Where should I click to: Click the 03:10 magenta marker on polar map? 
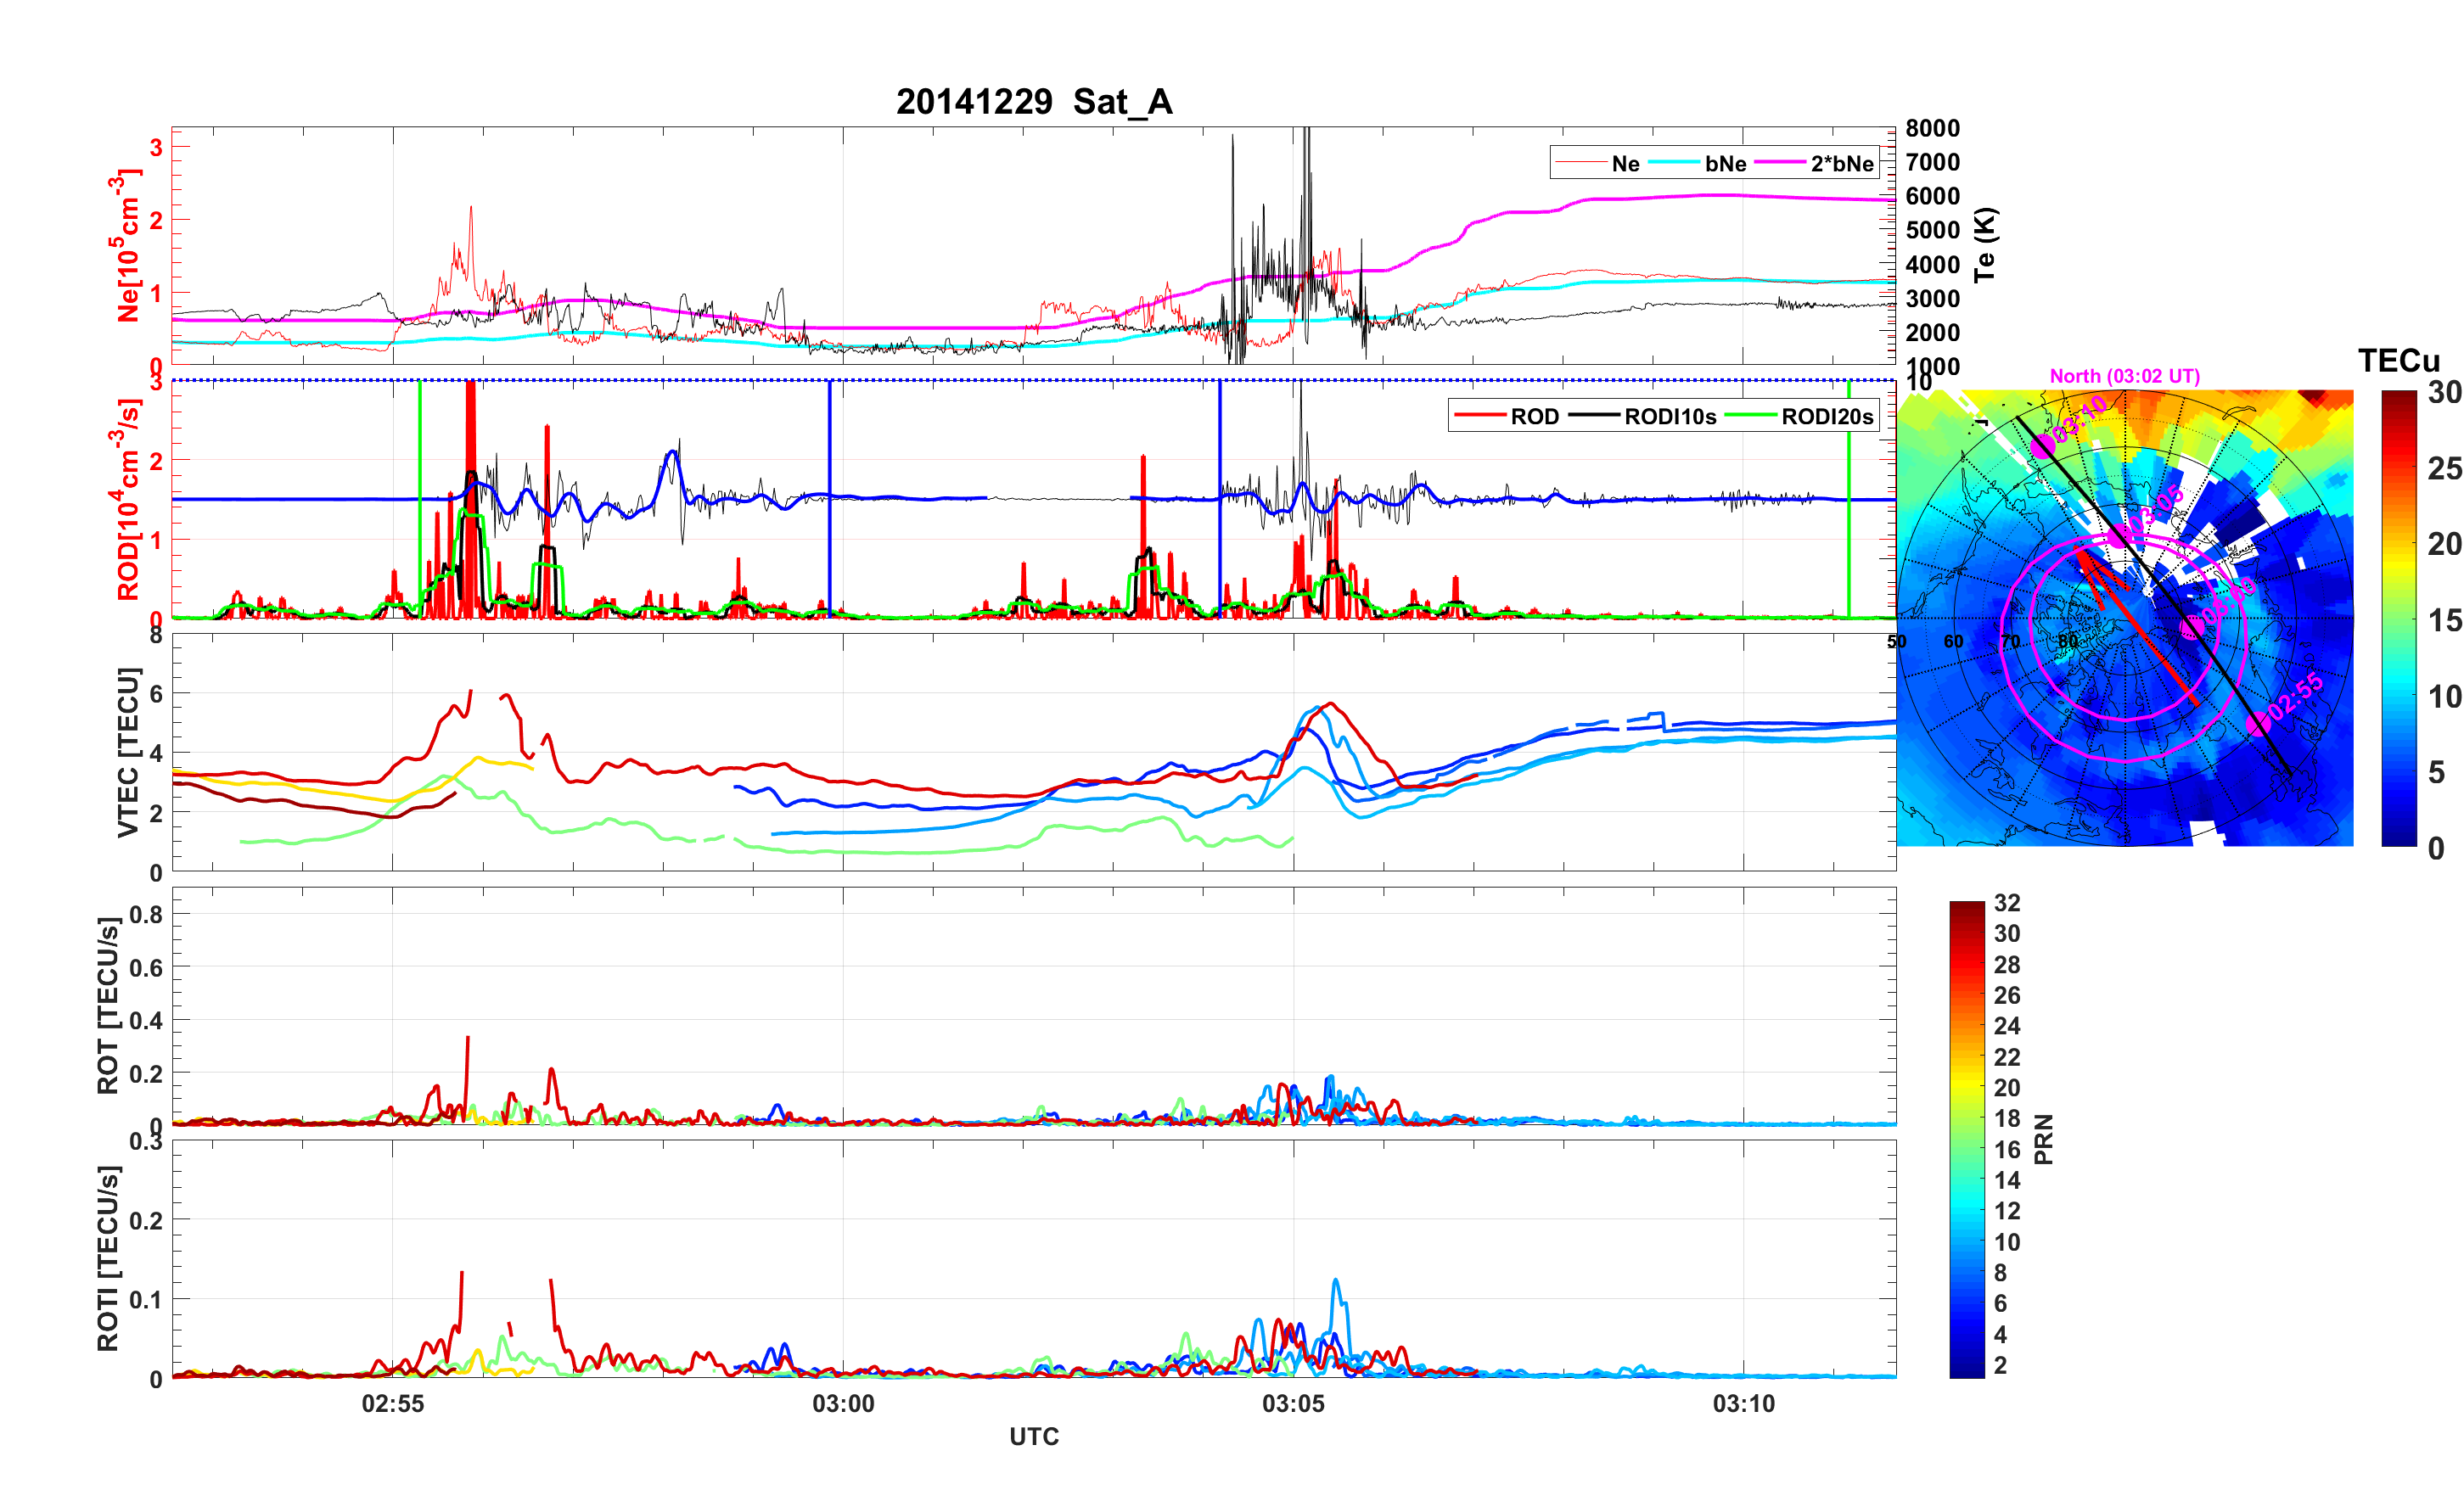pos(2042,447)
